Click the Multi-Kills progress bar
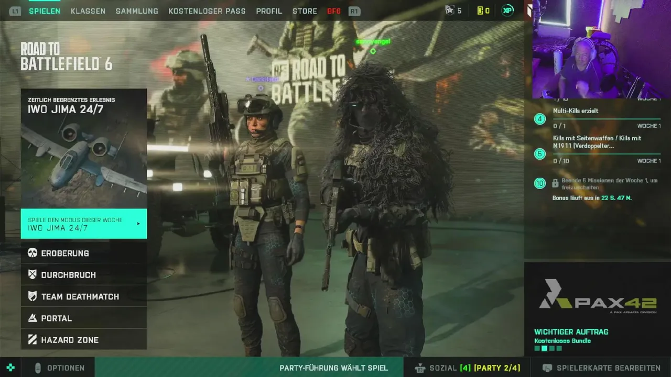Image resolution: width=671 pixels, height=377 pixels. (607, 119)
